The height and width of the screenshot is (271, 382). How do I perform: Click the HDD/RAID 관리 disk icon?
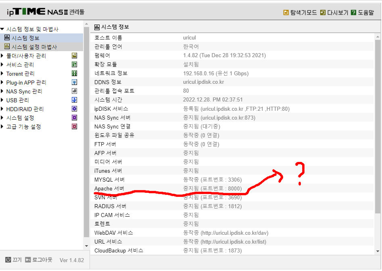tap(74, 109)
